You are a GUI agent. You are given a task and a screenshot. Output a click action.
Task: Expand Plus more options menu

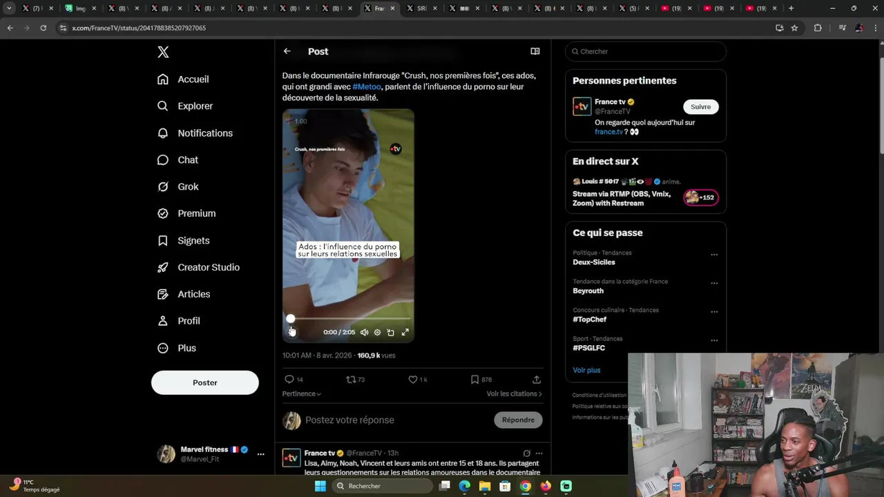[177, 348]
